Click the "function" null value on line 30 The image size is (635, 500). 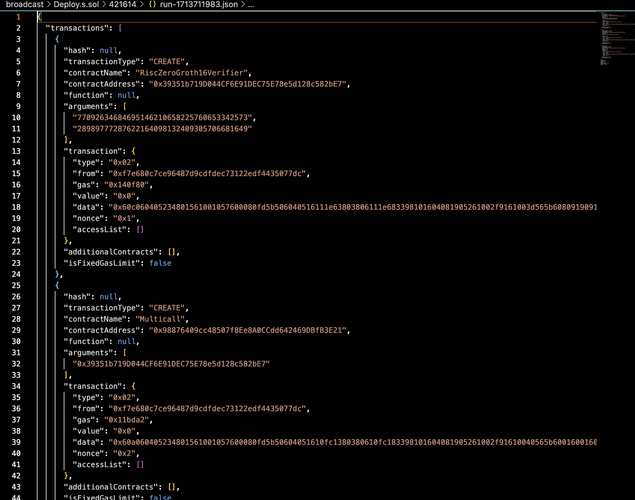point(127,341)
